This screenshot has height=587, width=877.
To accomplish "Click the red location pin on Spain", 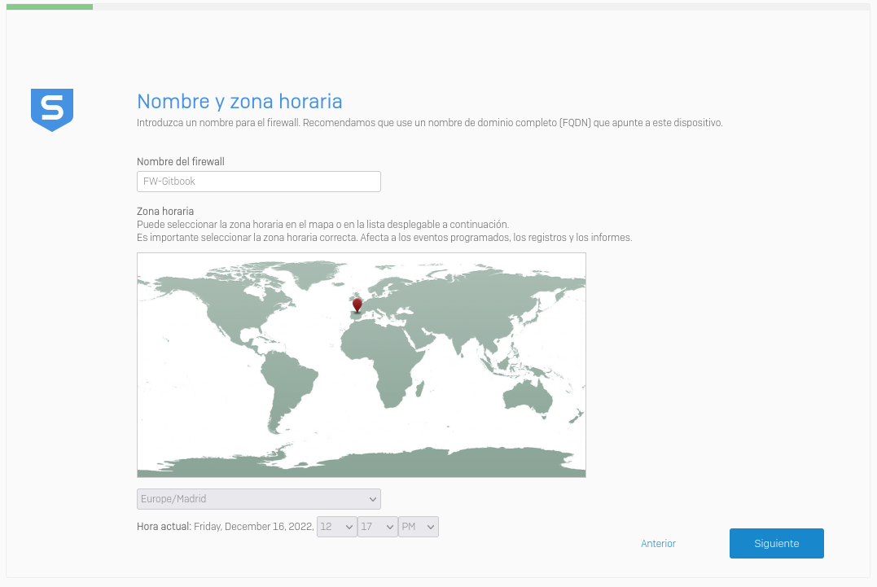I will pyautogui.click(x=357, y=305).
